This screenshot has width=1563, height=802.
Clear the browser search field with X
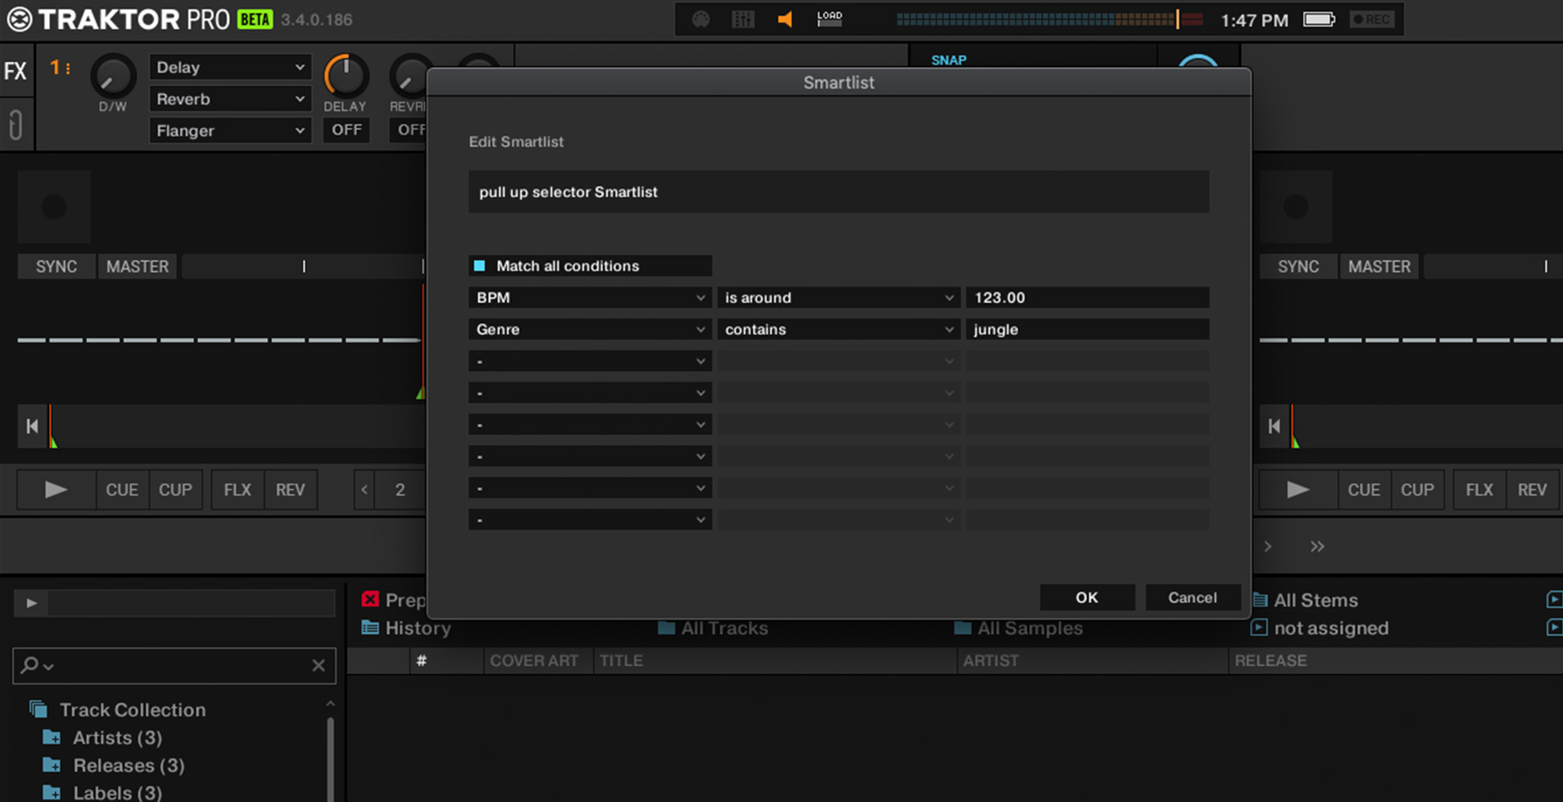point(318,665)
